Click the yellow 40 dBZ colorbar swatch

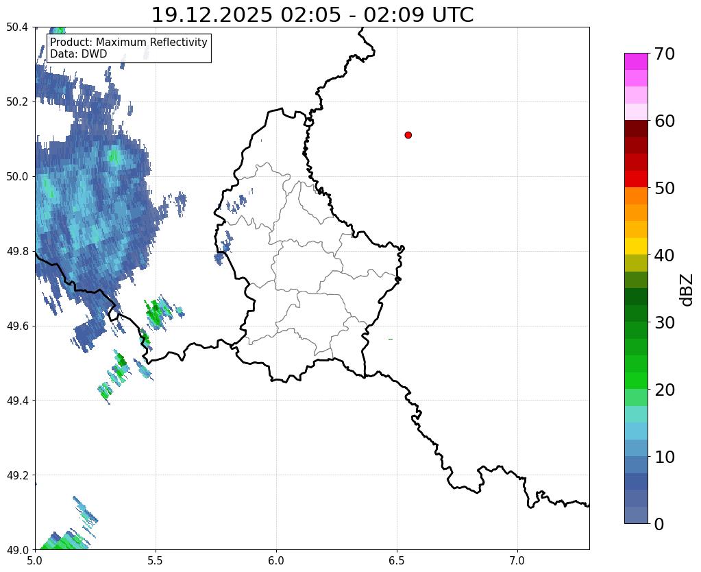coord(636,246)
